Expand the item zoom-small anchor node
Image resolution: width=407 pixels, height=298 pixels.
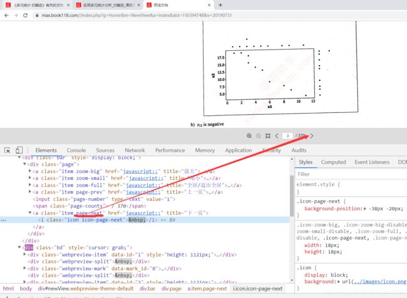point(30,178)
